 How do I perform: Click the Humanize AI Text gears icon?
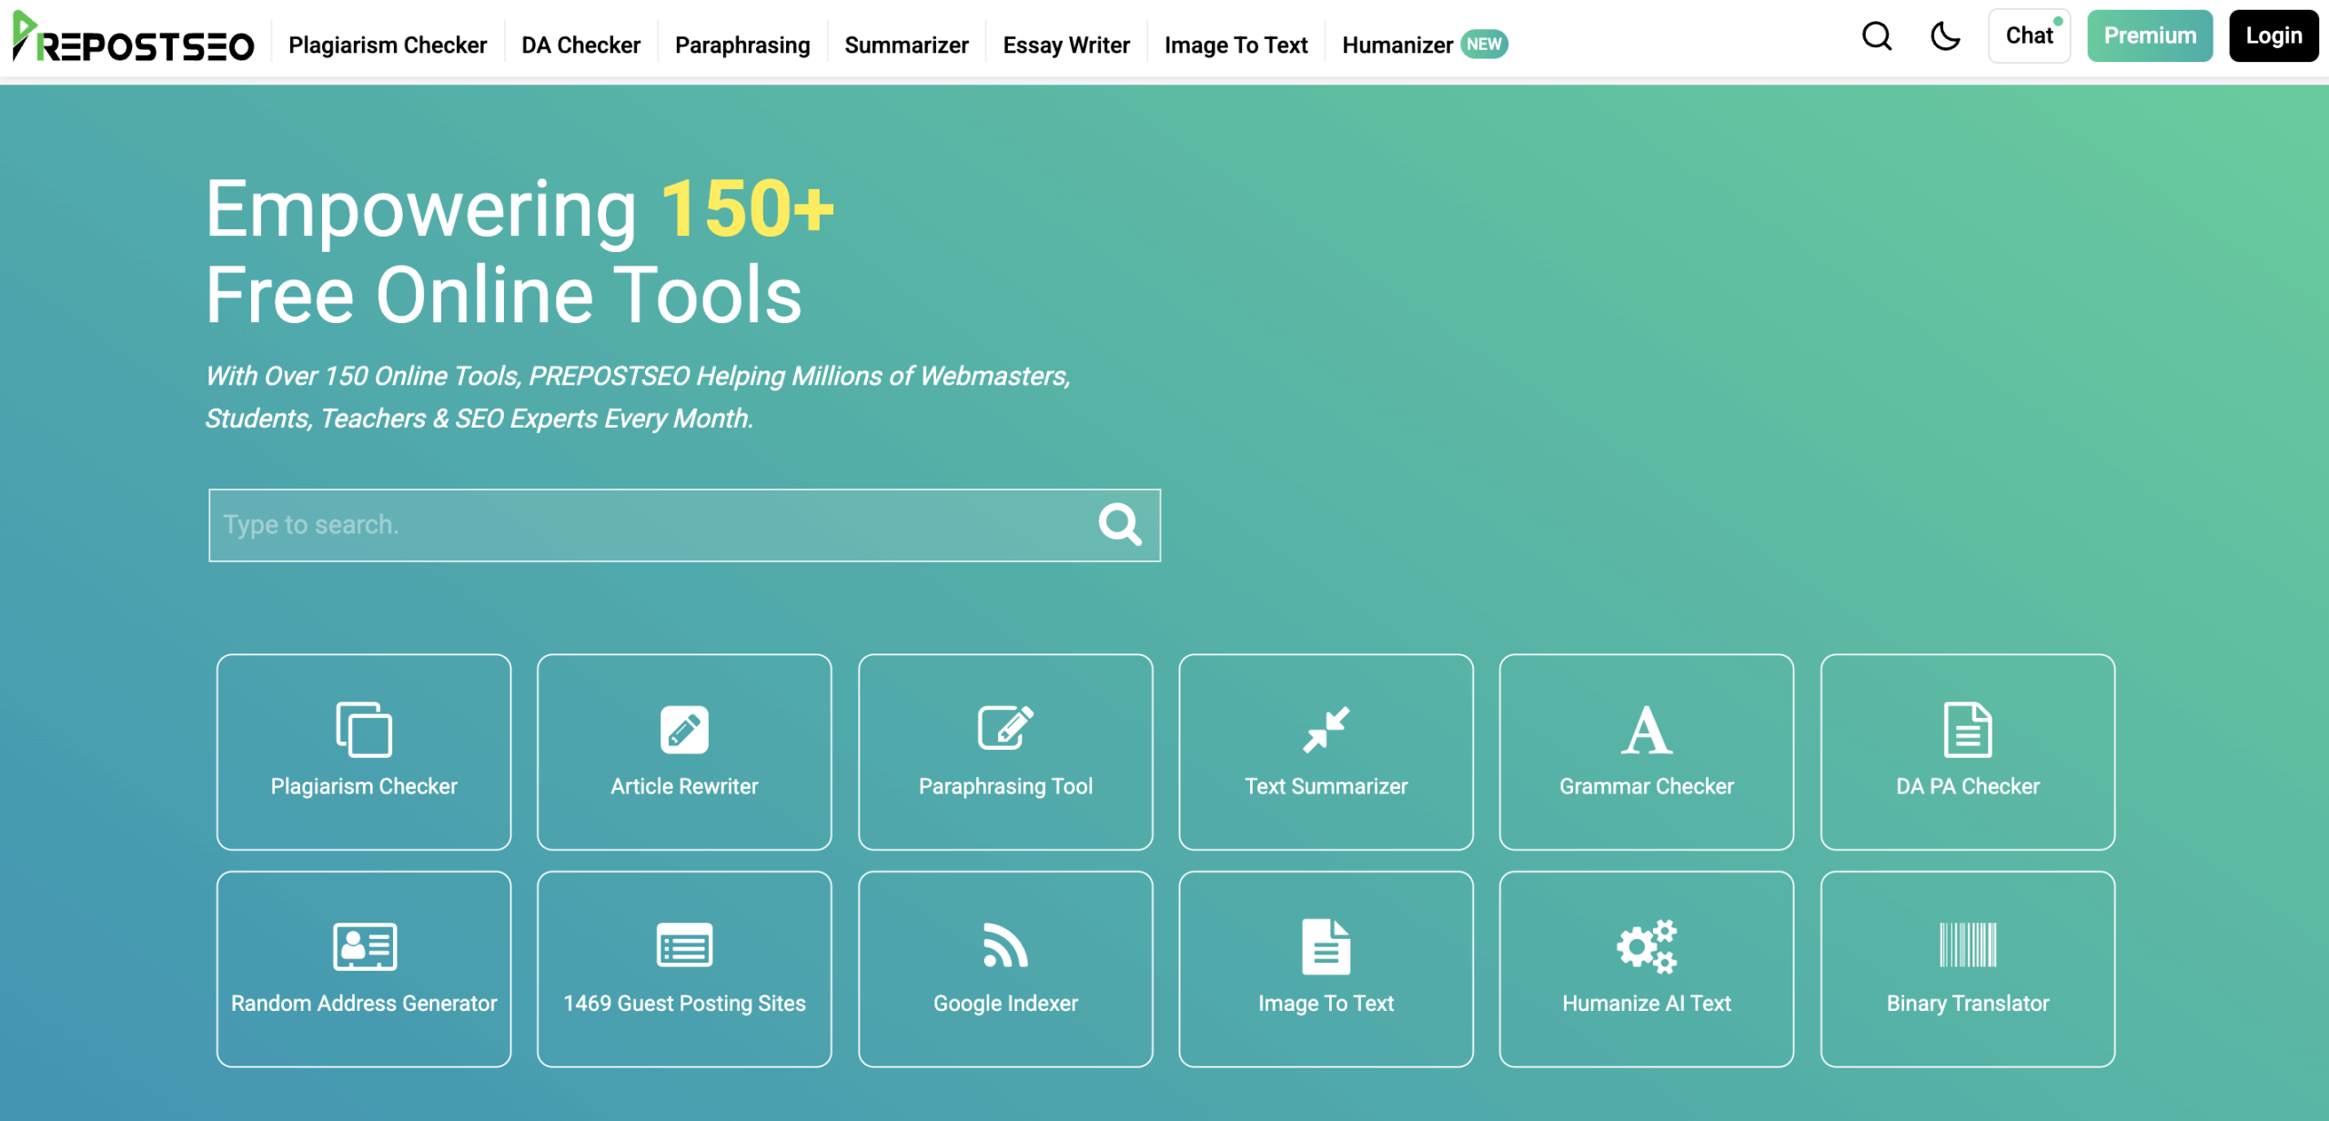point(1646,946)
